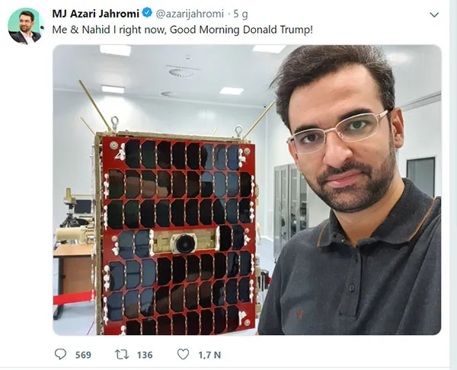
Task: Open the tweet options chevron menu
Action: [x=434, y=14]
